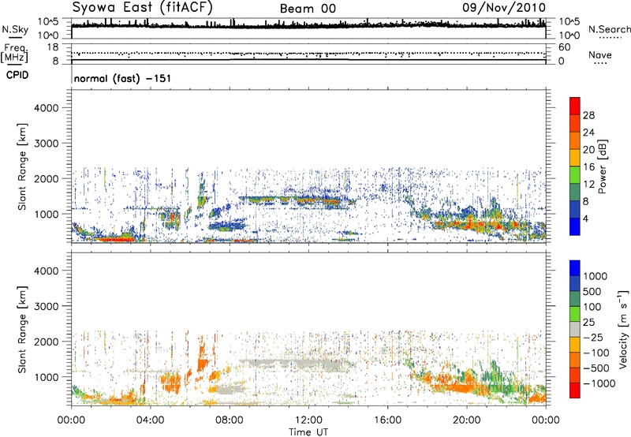This screenshot has width=631, height=437.
Task: Click the 'N.Search' legend label
Action: pos(610,29)
